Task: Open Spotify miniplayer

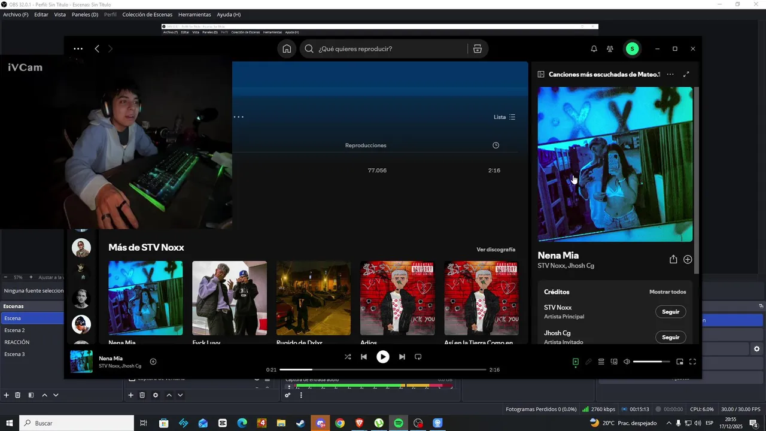Action: point(680,362)
